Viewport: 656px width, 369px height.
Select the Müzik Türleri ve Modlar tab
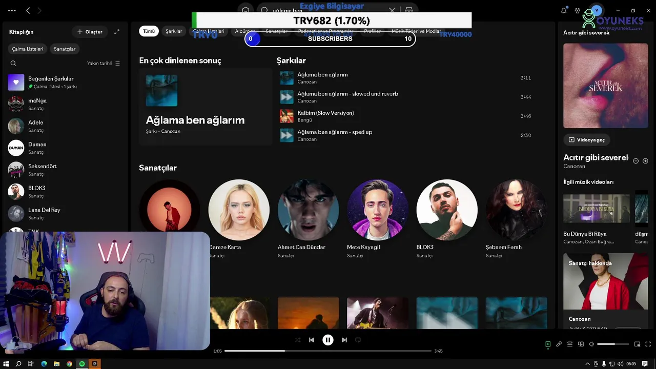click(416, 31)
